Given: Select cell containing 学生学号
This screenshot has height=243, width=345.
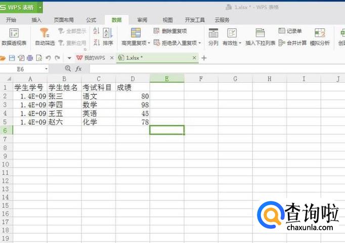Looking at the screenshot, I should [30, 88].
